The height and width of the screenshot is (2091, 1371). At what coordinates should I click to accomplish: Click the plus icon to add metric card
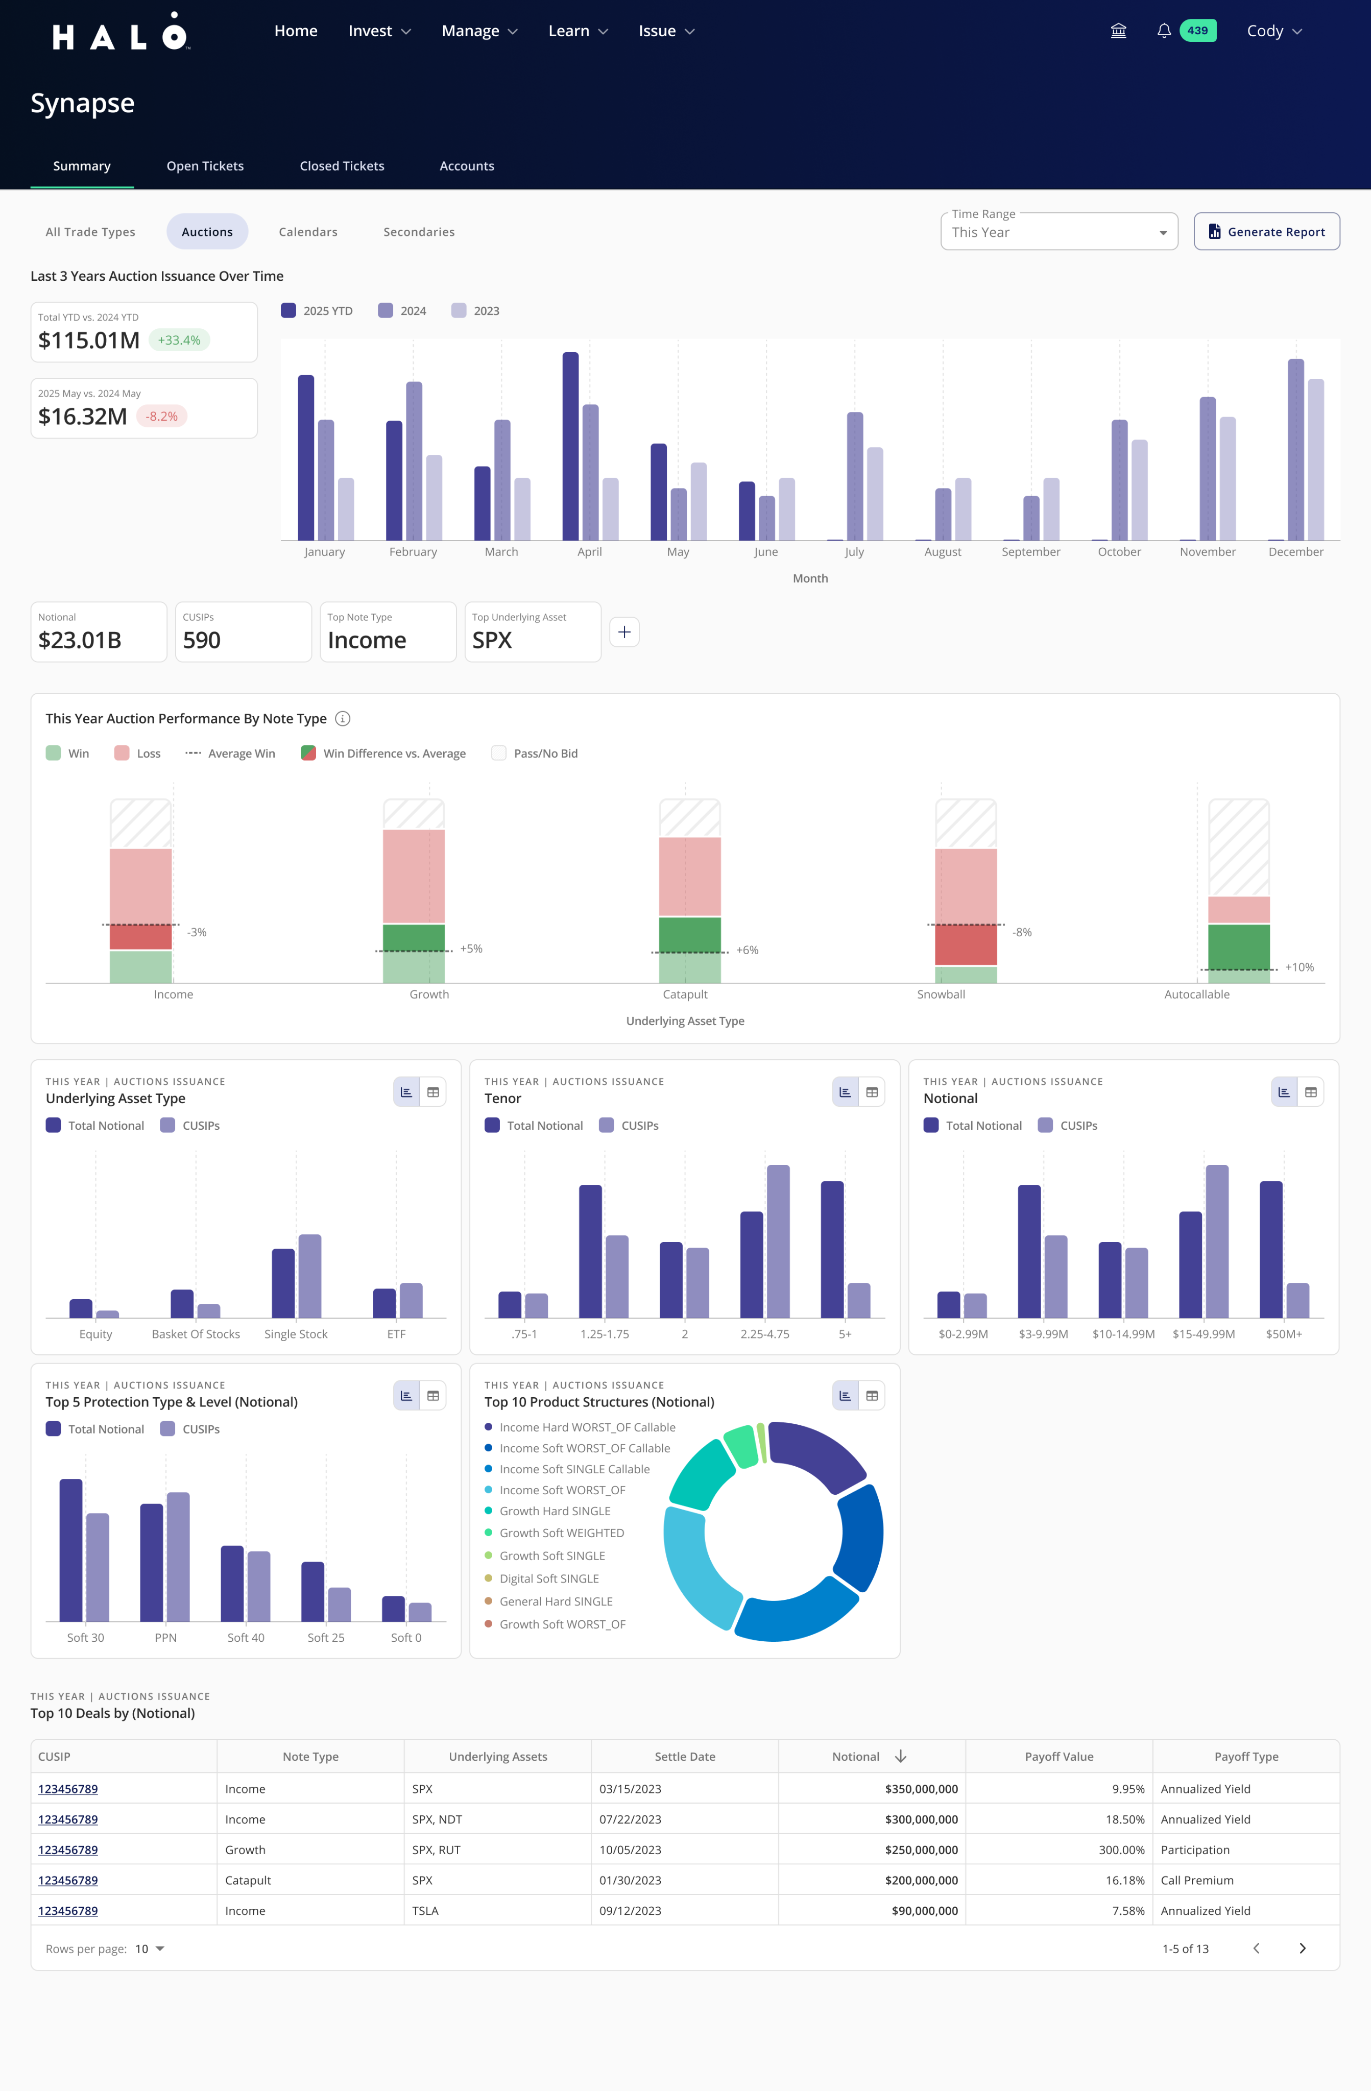tap(624, 631)
